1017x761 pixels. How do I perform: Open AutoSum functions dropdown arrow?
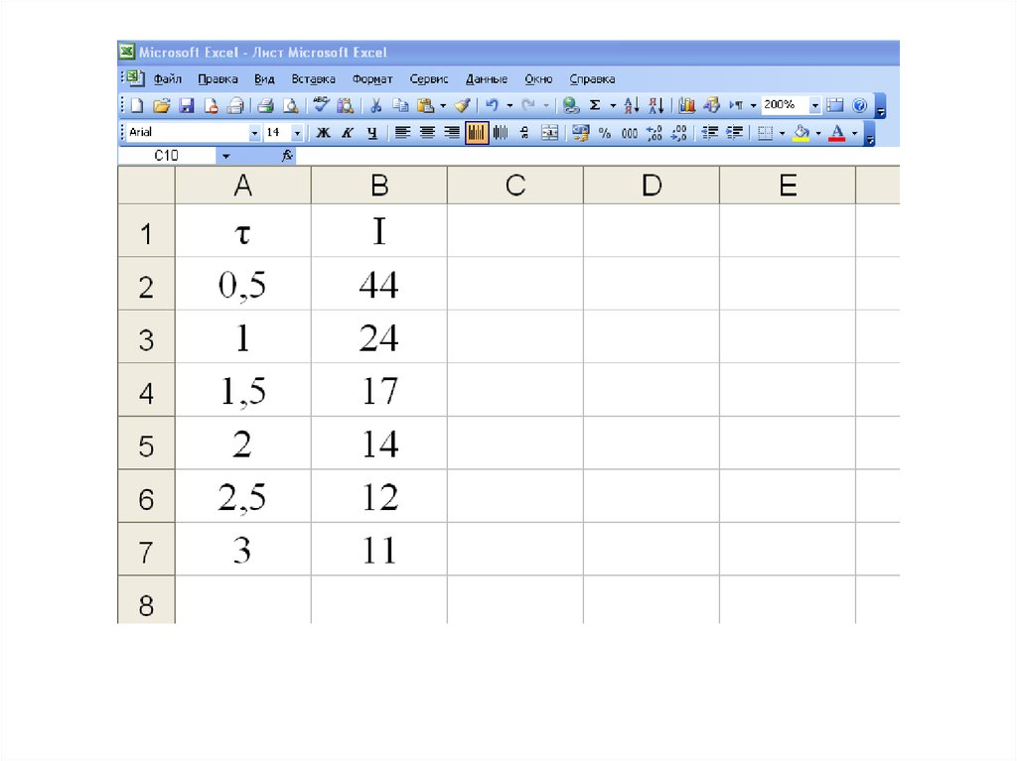click(612, 105)
